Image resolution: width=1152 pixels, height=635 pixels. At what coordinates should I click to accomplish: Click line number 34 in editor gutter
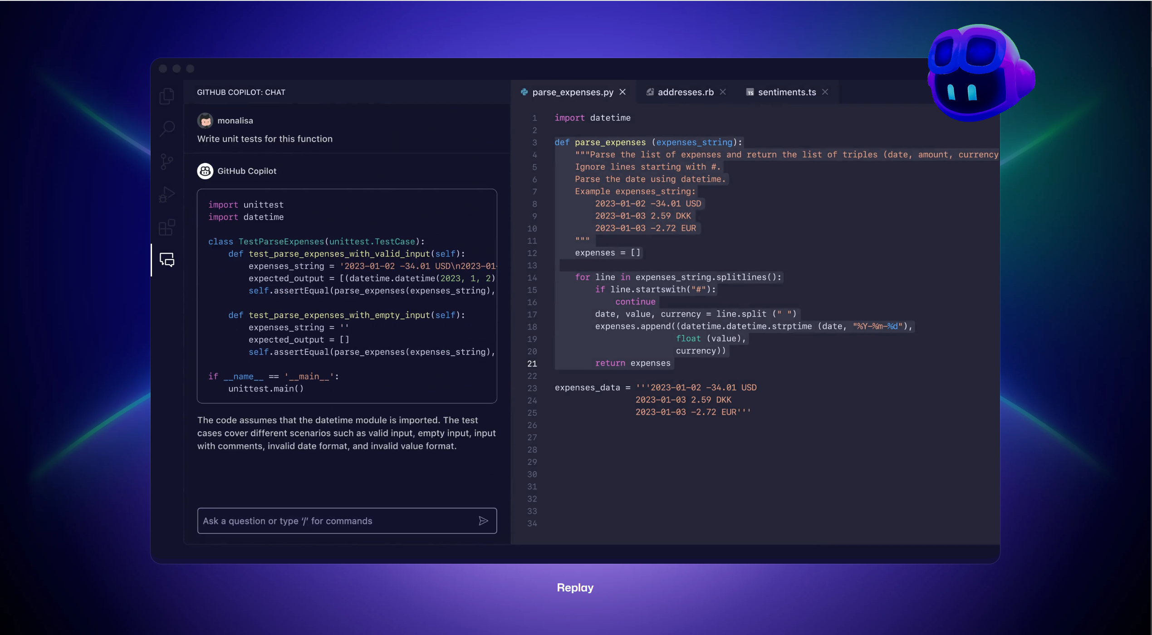coord(532,523)
